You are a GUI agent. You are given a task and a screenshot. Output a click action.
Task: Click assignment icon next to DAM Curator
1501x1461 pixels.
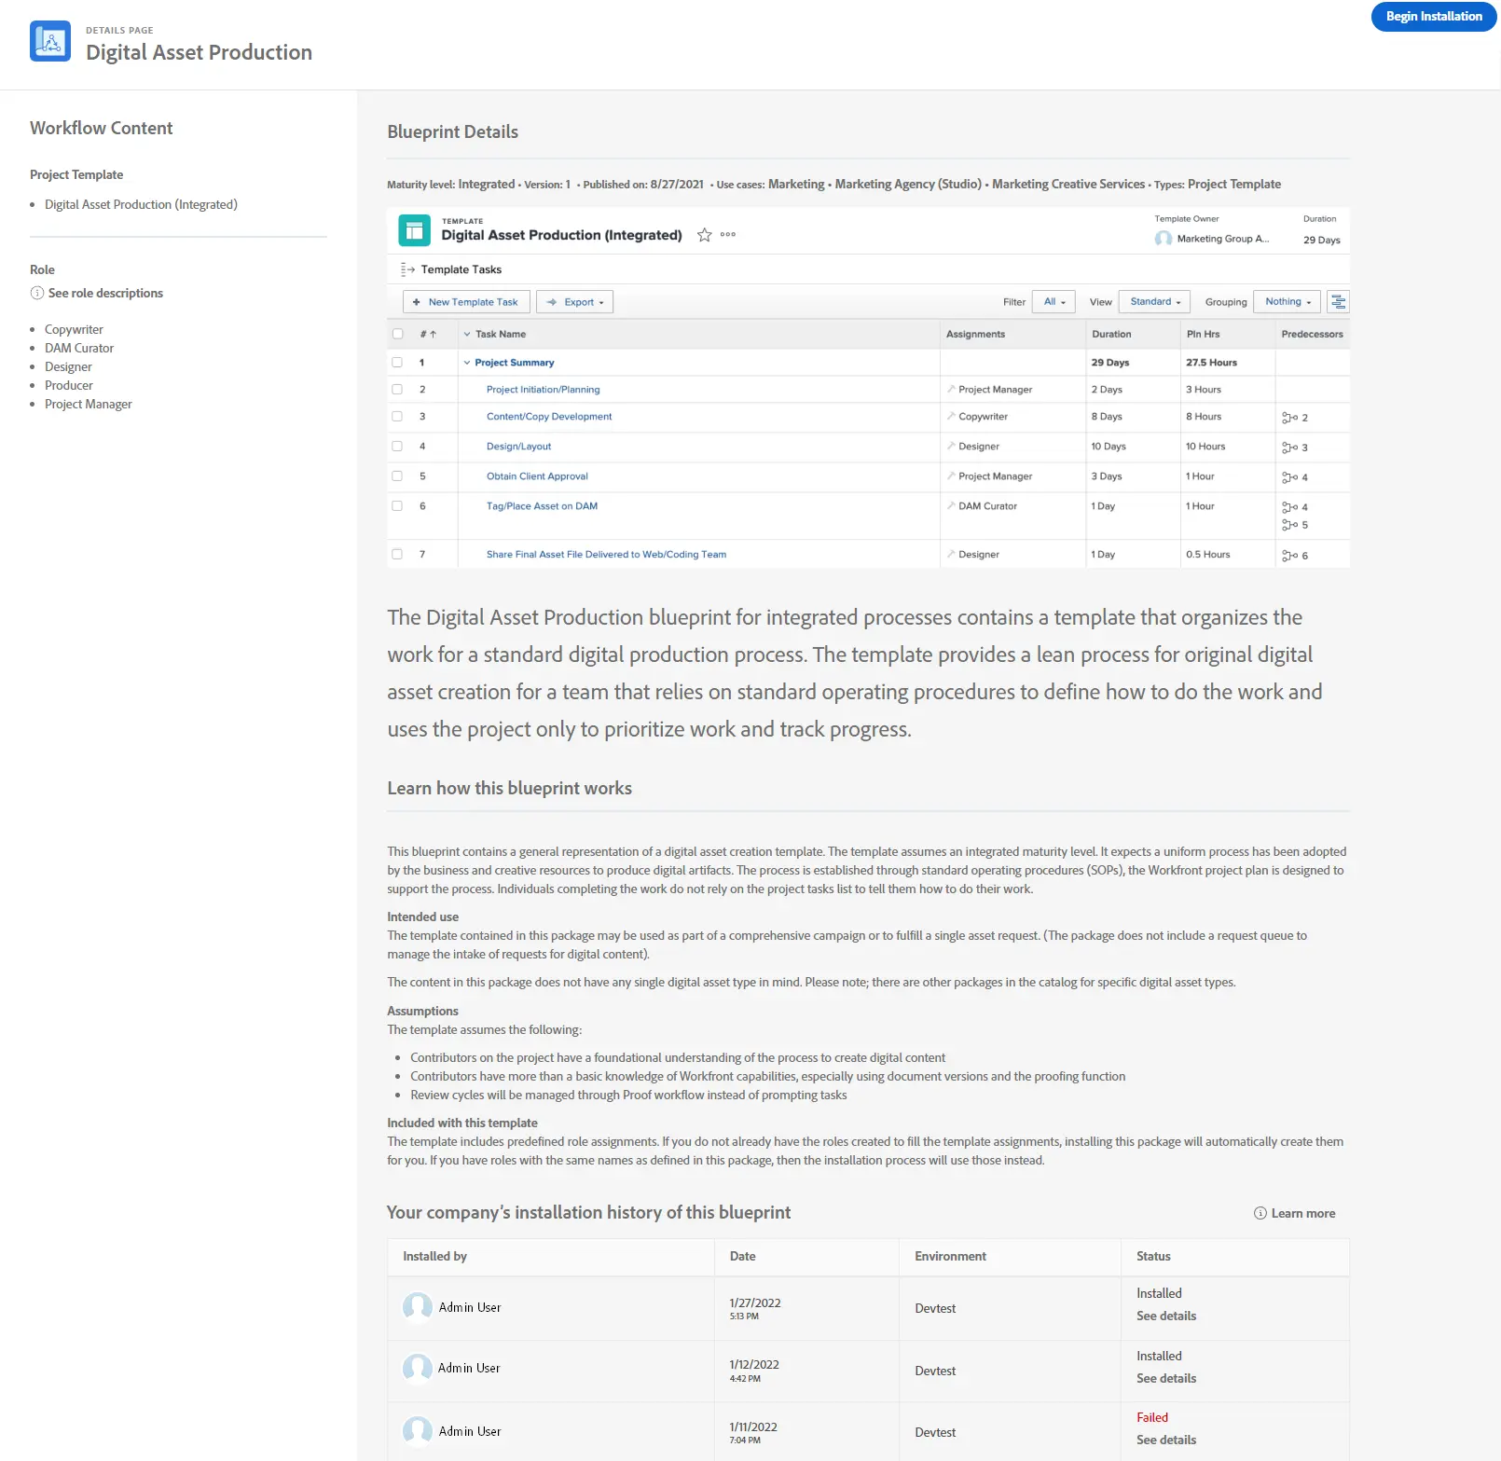(951, 505)
